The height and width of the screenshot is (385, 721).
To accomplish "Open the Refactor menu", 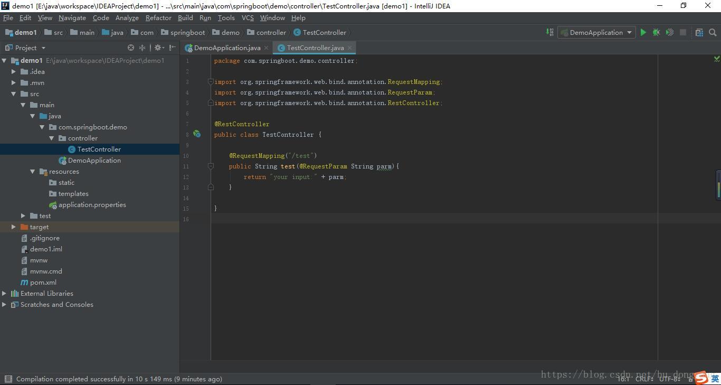I will (158, 17).
